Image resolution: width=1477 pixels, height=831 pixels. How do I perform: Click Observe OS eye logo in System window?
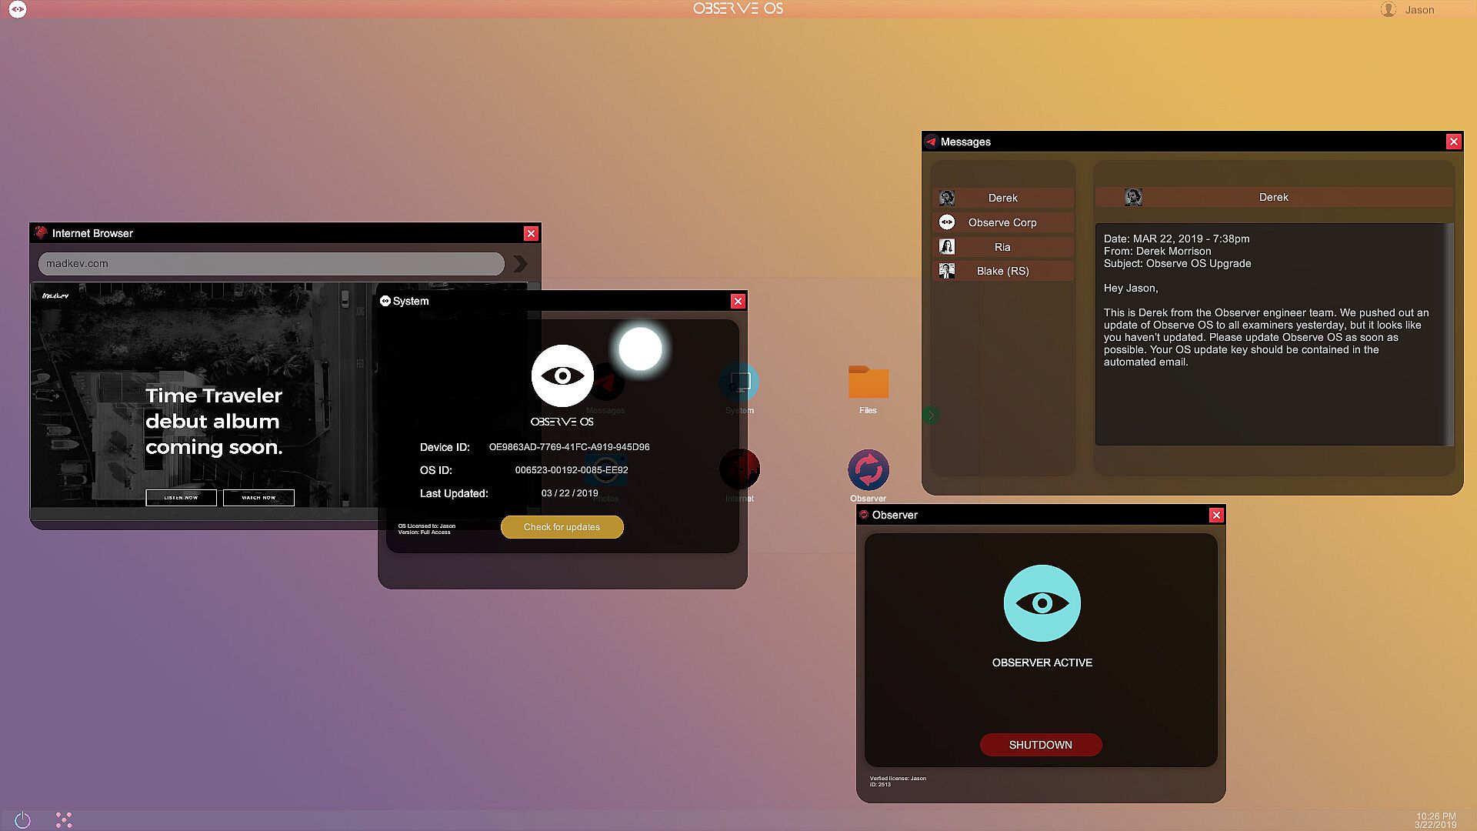tap(562, 375)
